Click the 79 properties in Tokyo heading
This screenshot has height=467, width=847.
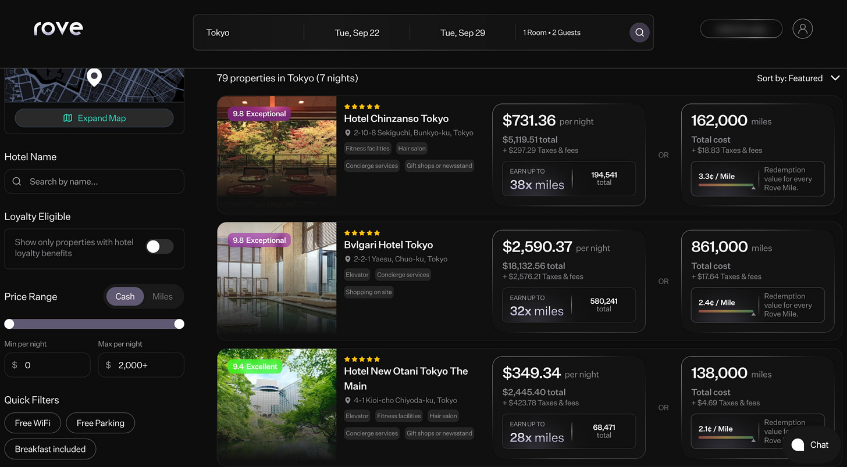[x=287, y=78]
